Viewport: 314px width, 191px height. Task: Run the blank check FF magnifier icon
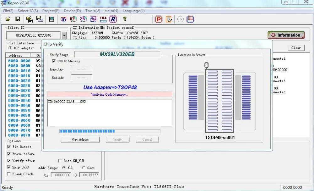click(x=73, y=19)
